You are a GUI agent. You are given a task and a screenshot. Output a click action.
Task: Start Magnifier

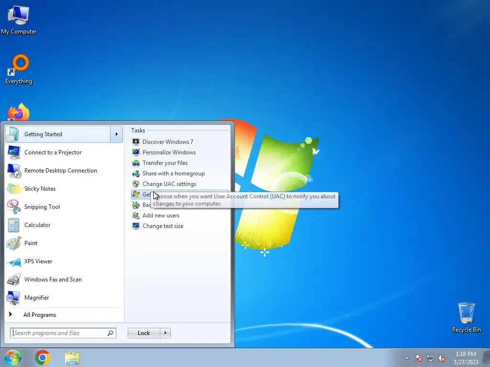[64, 298]
